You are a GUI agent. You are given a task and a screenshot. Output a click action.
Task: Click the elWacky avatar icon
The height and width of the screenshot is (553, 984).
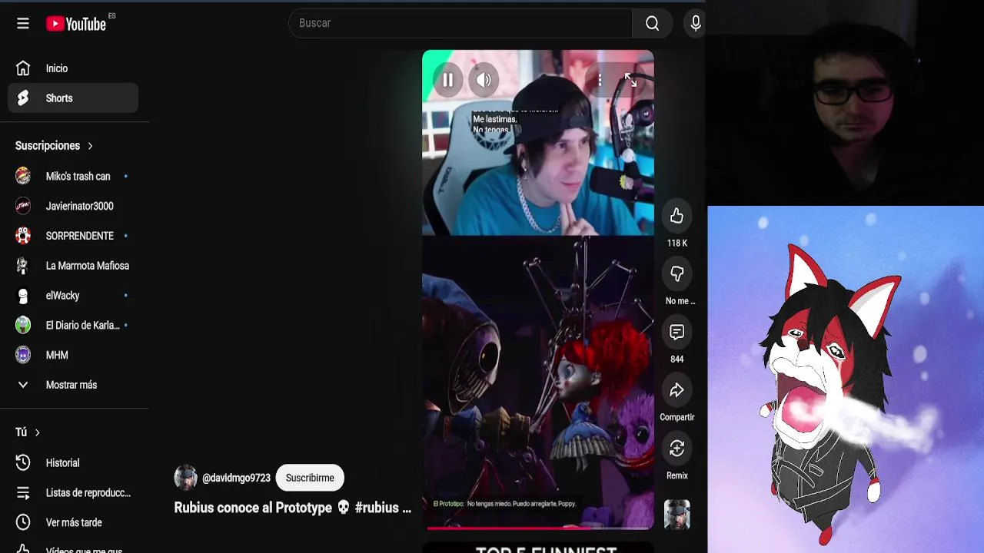23,296
